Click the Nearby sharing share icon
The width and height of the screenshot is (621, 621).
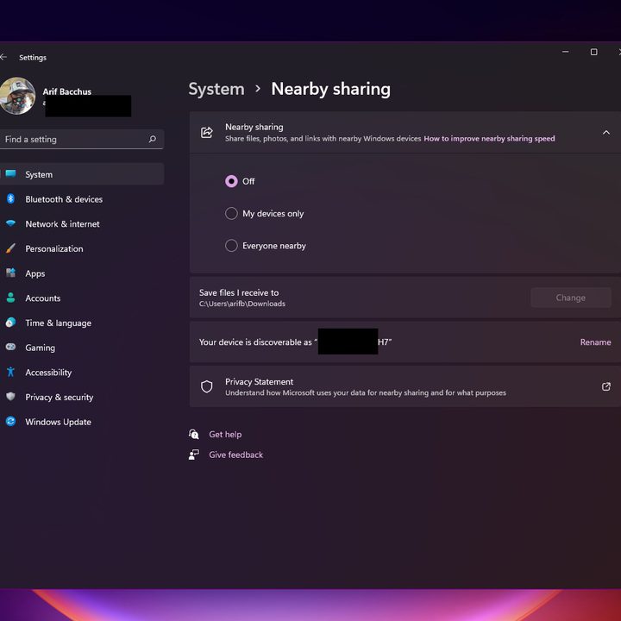coord(207,132)
